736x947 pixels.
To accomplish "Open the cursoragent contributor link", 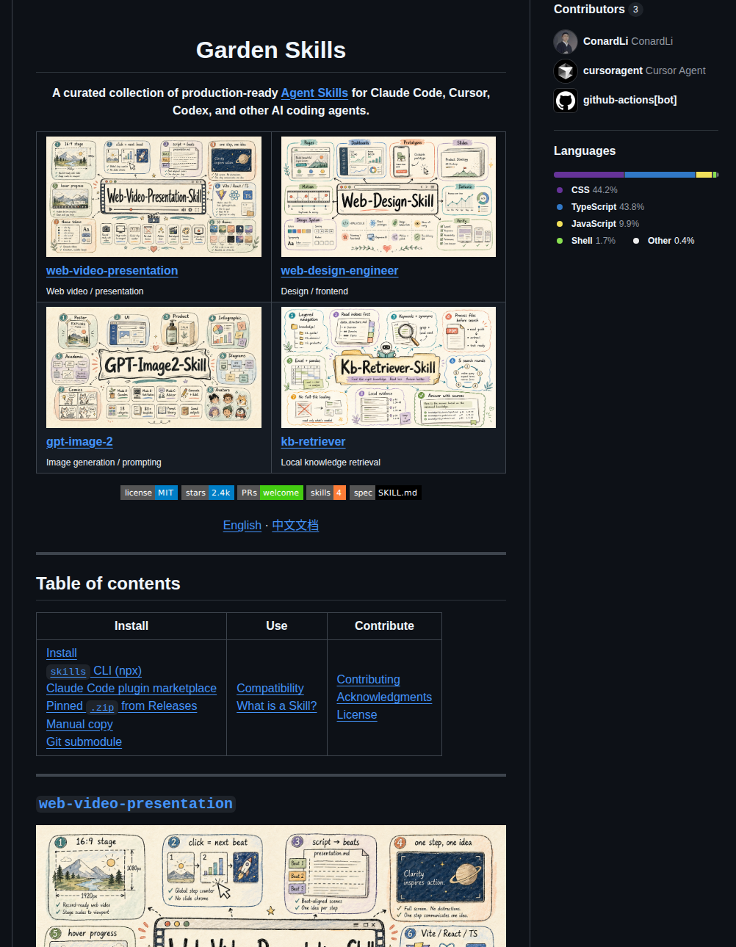I will (x=644, y=70).
